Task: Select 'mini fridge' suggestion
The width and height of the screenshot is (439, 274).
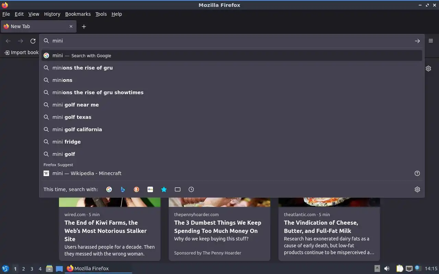Action: pyautogui.click(x=232, y=142)
